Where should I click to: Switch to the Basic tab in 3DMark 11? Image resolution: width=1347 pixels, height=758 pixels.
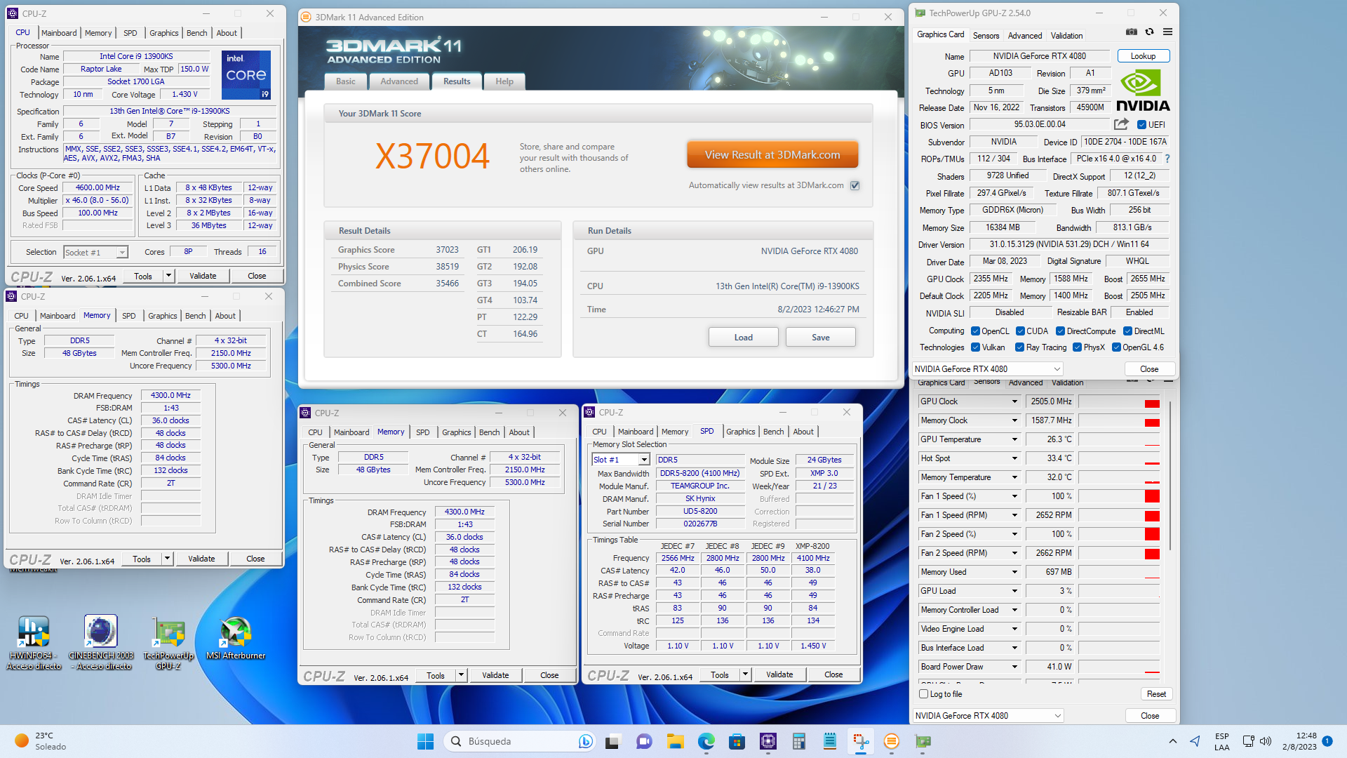[x=346, y=81]
